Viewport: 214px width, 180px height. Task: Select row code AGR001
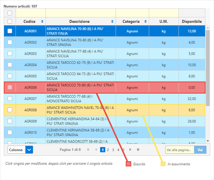point(31,31)
